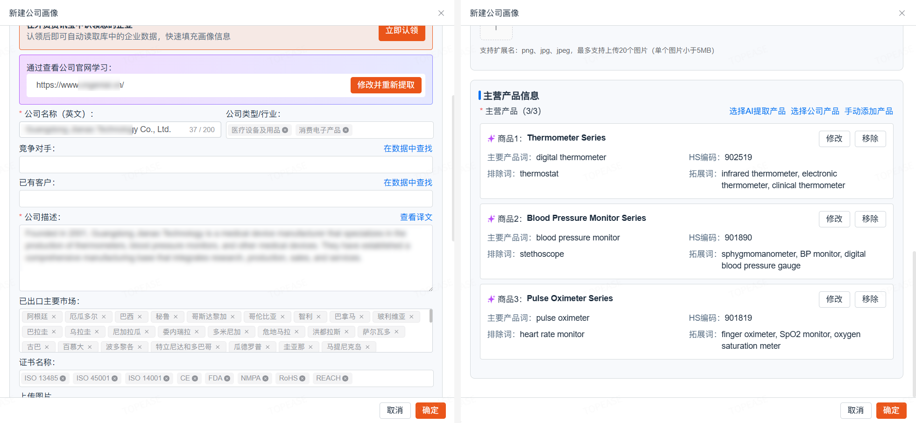The width and height of the screenshot is (916, 423).
Task: Click 移除 for Pulse Oximeter Series
Action: [x=870, y=299]
